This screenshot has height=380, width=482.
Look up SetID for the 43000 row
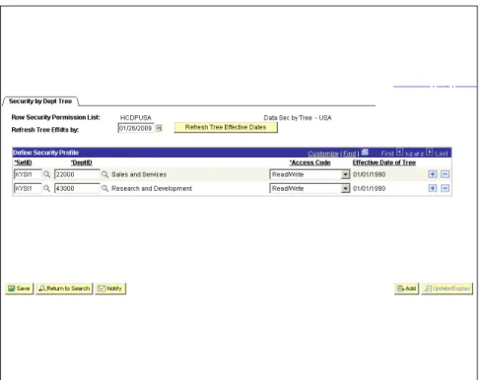tap(46, 188)
